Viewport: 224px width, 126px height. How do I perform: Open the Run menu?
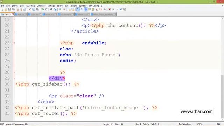click(x=66, y=6)
